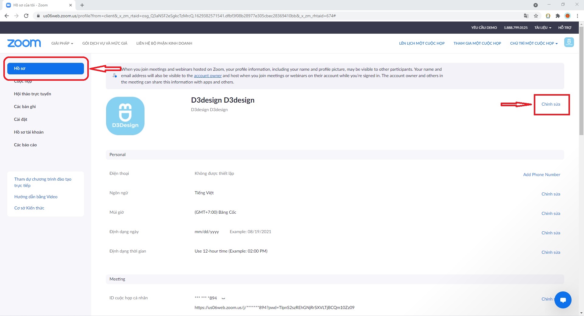
Task: Edit the Định dạng thời gian setting
Action: tap(551, 252)
